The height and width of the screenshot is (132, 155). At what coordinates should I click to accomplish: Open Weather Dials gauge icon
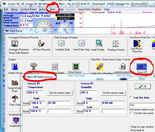[61, 43]
